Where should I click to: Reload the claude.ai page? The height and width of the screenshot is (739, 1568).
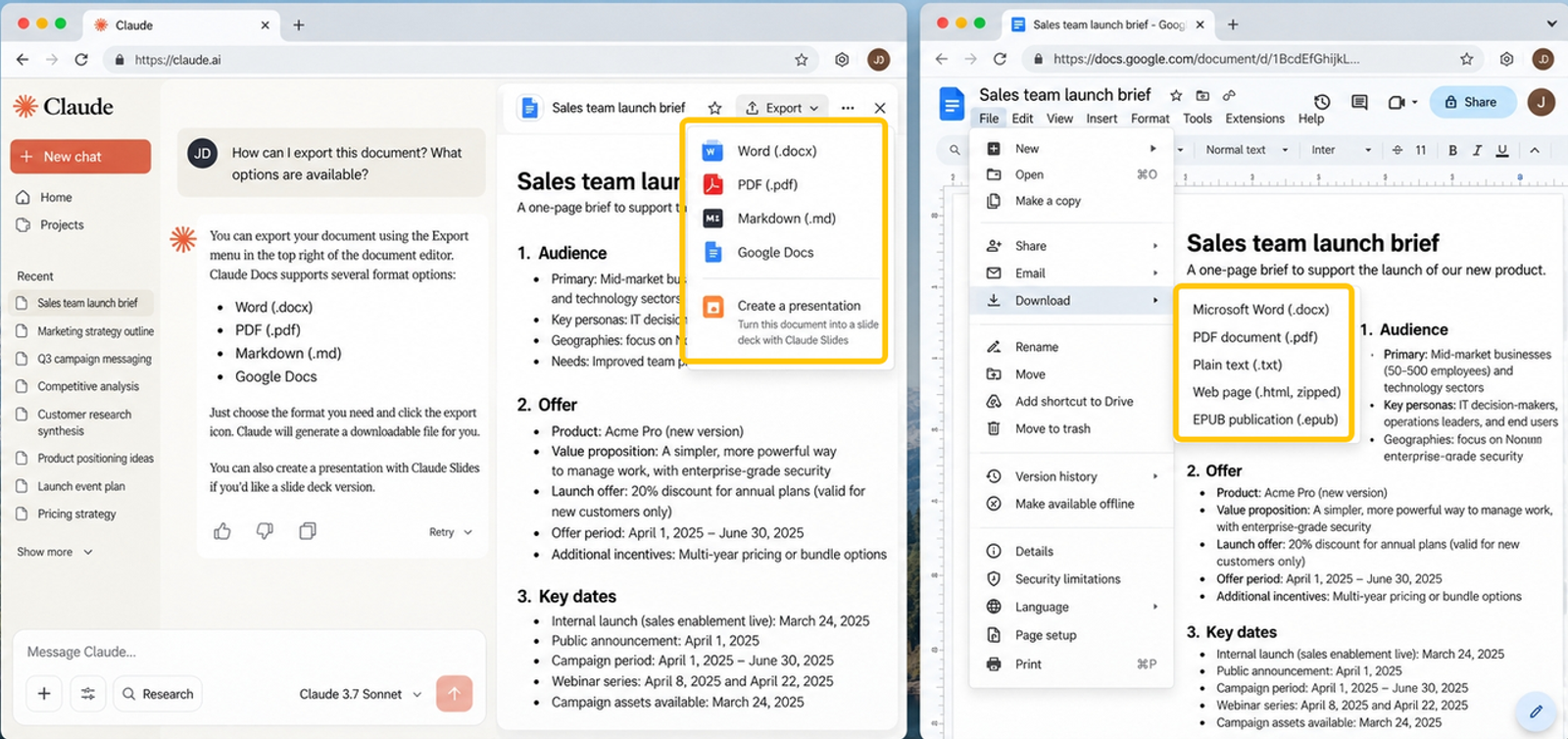81,60
